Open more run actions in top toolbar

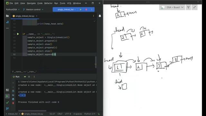[92, 9]
